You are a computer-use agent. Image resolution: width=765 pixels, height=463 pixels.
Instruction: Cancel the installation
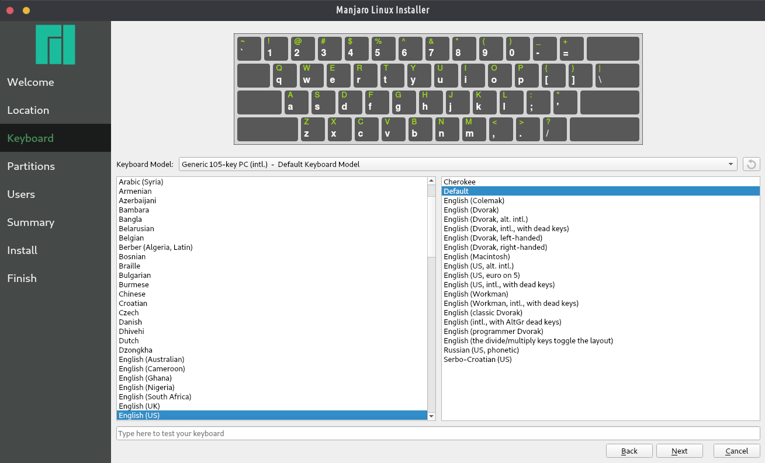pyautogui.click(x=736, y=451)
